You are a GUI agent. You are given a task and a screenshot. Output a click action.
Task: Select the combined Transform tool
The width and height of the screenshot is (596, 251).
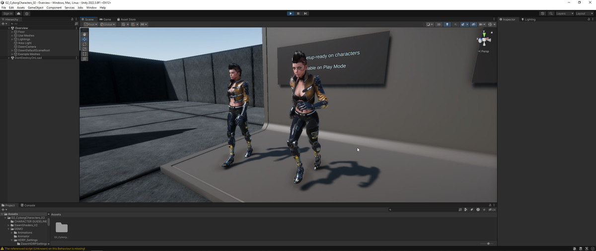click(84, 59)
